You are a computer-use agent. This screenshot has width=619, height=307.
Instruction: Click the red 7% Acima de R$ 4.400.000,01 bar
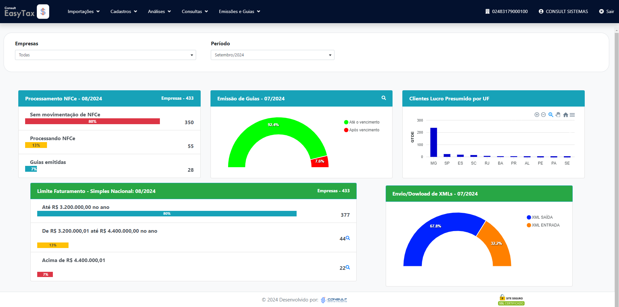tap(45, 274)
